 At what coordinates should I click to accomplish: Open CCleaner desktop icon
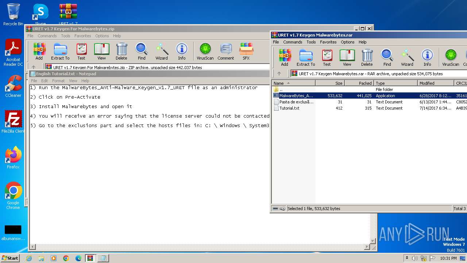coord(13,86)
